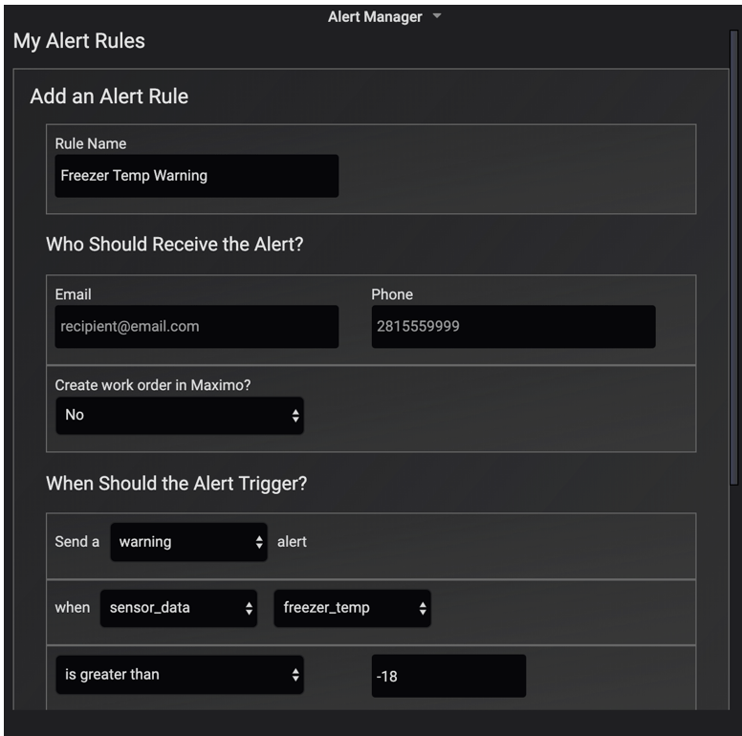Image resolution: width=742 pixels, height=736 pixels.
Task: Click the vertical scrollbar on the right
Action: pyautogui.click(x=734, y=257)
